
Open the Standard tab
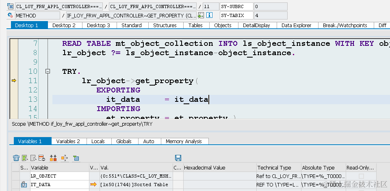132,25
